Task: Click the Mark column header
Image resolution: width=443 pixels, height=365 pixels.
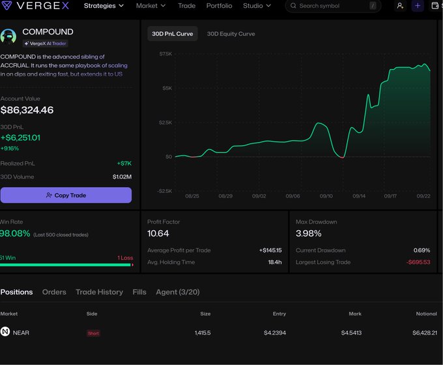Action: coord(355,314)
